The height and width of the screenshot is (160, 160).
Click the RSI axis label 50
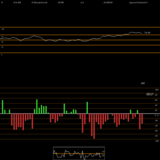pyautogui.click(x=2, y=42)
